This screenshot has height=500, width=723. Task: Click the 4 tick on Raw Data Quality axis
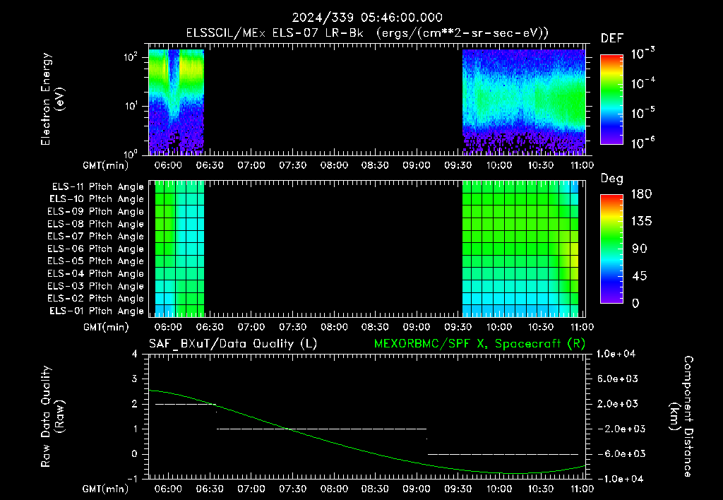coord(135,354)
